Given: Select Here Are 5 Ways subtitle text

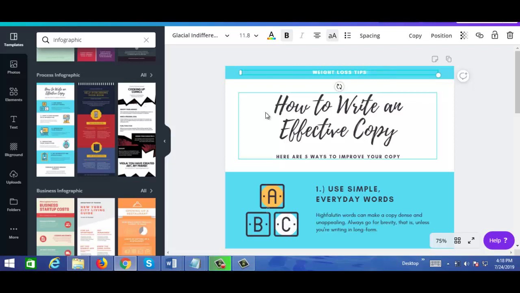Looking at the screenshot, I should 338,157.
